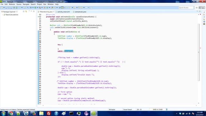The height and width of the screenshot is (116, 206).
Task: Click the volume icon in system tray
Action: [190, 113]
